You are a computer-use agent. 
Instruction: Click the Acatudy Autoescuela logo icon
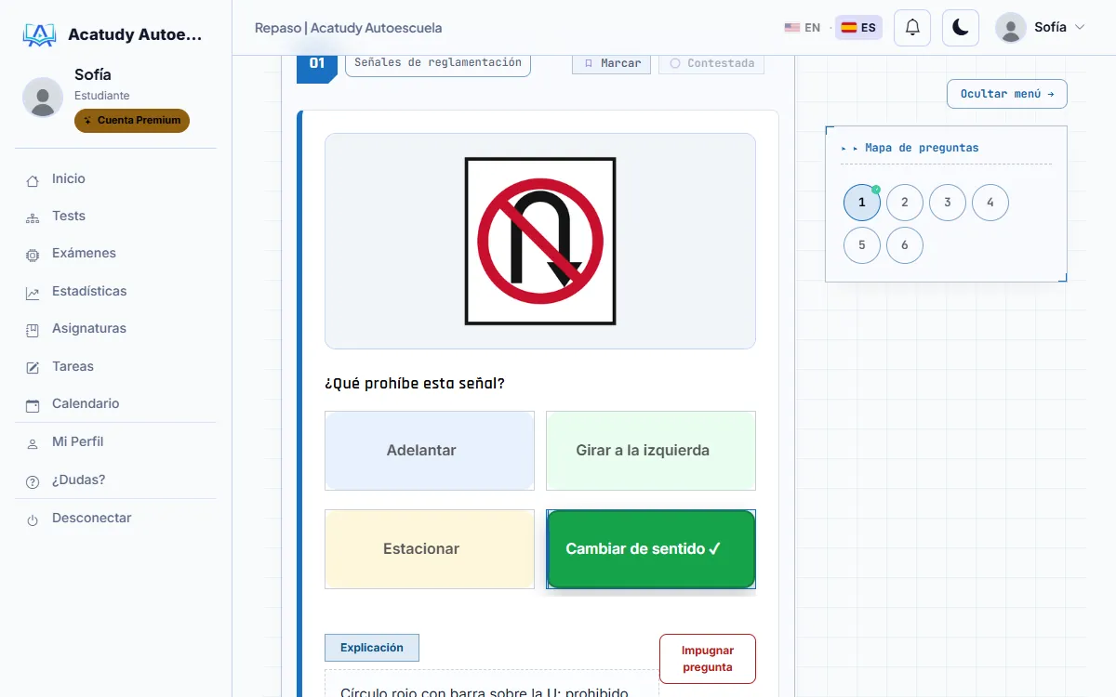tap(39, 35)
